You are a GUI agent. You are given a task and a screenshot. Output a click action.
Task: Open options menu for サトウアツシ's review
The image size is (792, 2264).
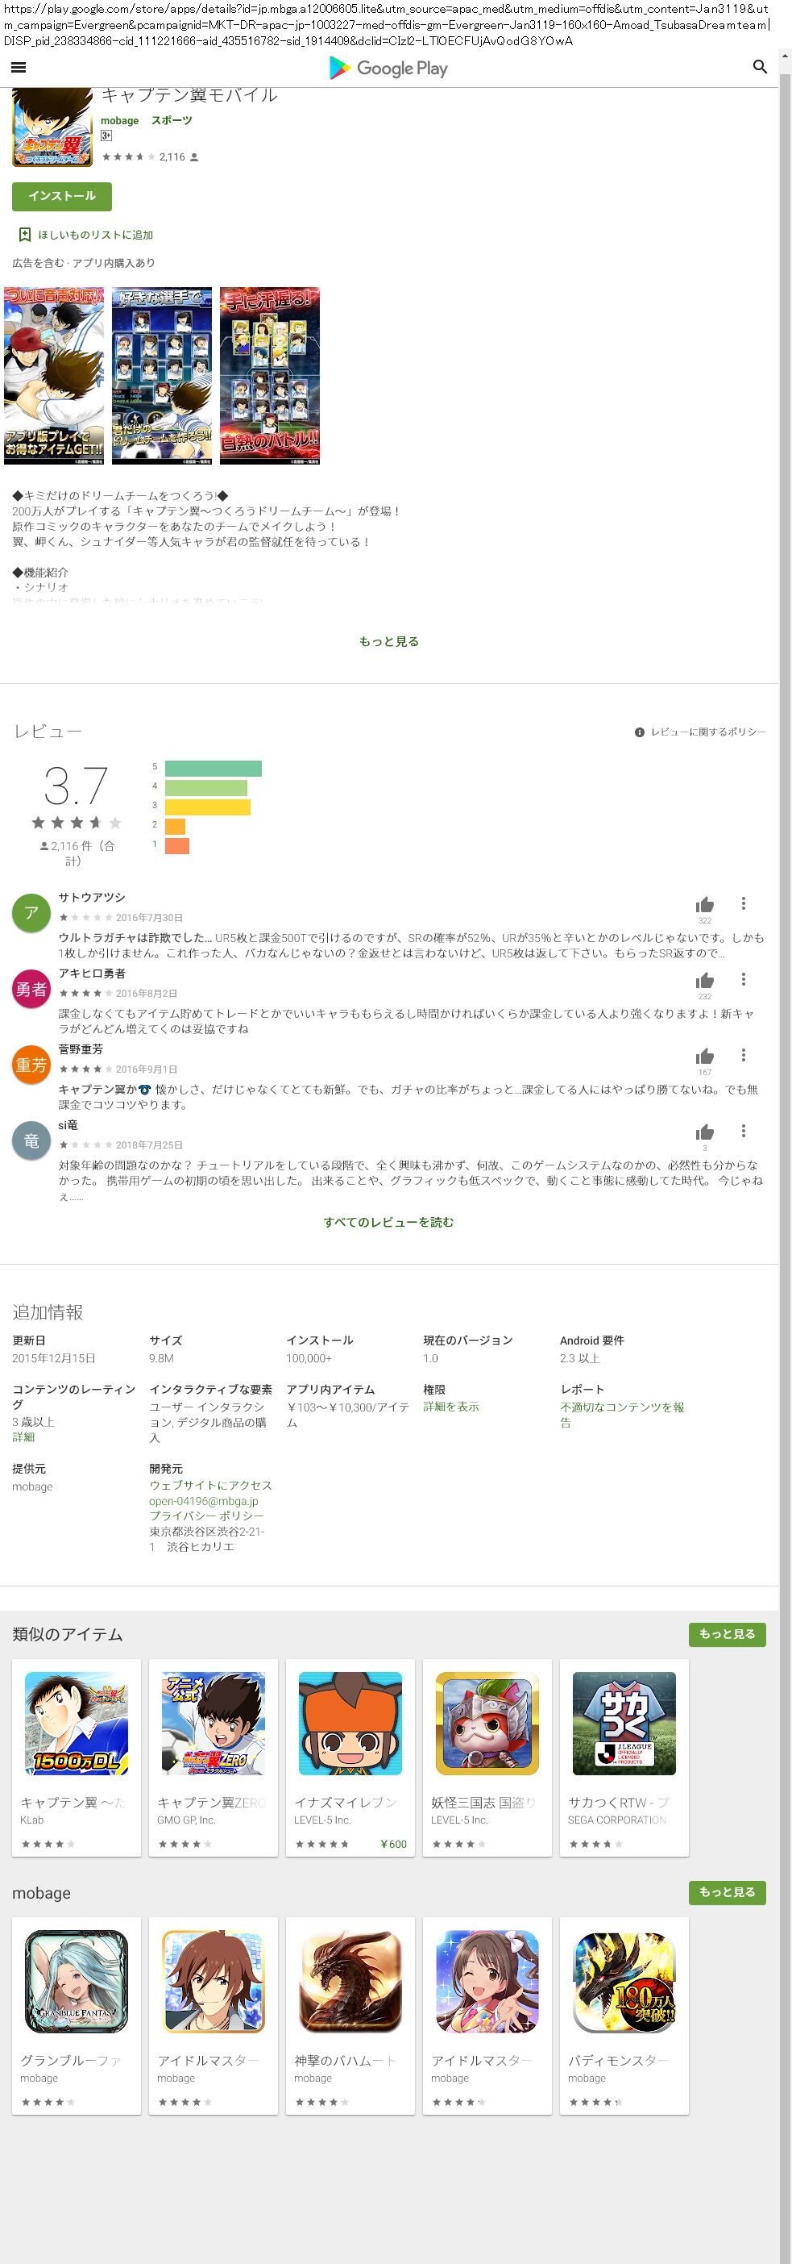coord(743,903)
